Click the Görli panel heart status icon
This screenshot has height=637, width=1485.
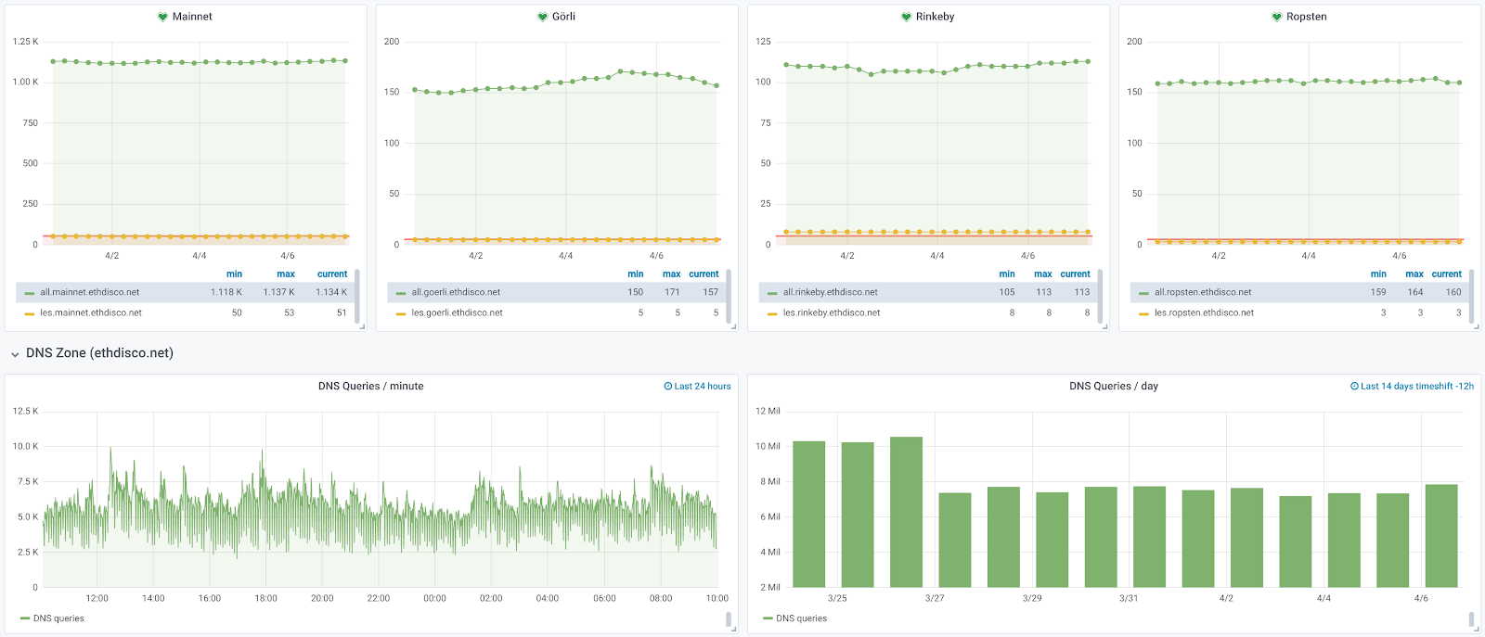[x=542, y=17]
